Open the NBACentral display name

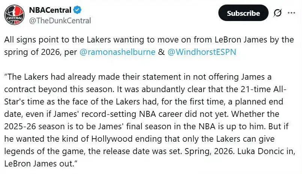point(50,9)
